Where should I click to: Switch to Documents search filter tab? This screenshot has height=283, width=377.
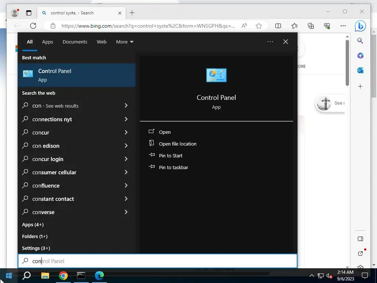tap(75, 42)
